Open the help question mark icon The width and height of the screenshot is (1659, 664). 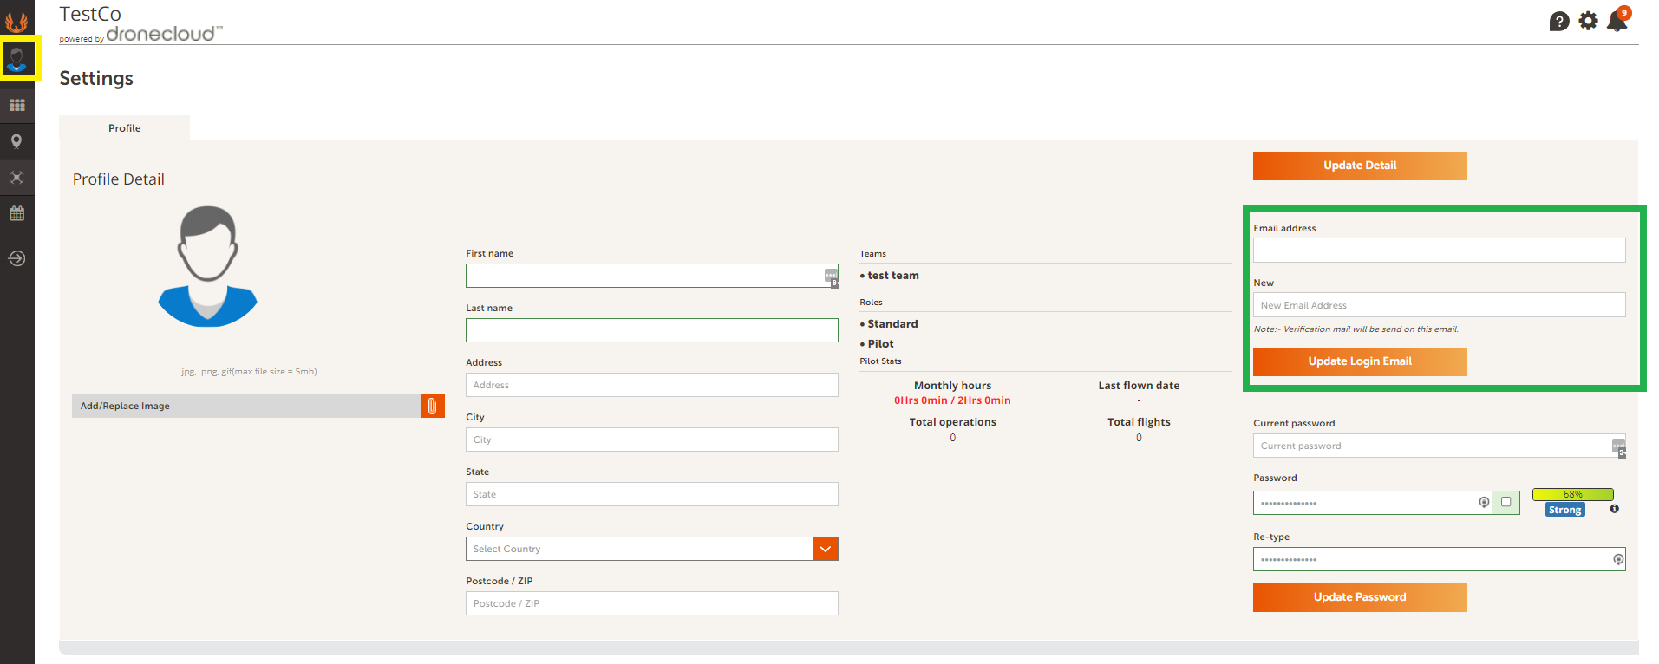1559,21
